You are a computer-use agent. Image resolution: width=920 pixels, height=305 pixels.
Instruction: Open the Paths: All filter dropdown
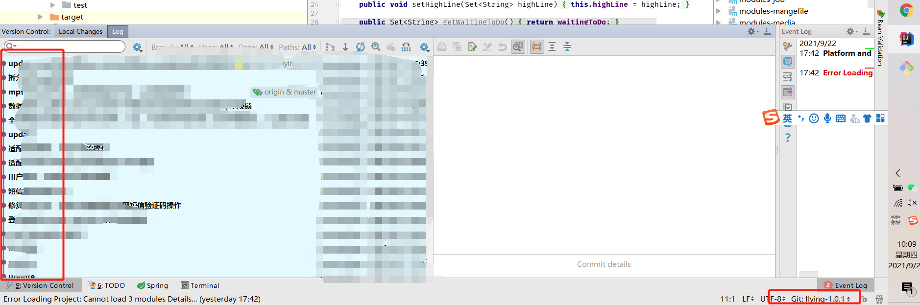[297, 47]
